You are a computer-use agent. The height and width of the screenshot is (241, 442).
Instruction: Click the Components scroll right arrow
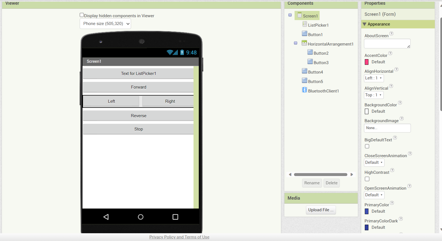(352, 175)
